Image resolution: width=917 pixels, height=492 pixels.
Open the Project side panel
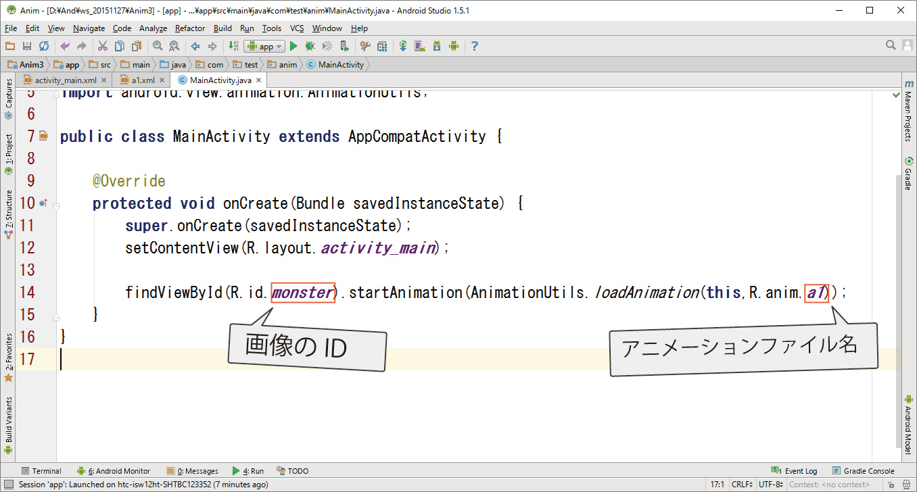(x=8, y=154)
